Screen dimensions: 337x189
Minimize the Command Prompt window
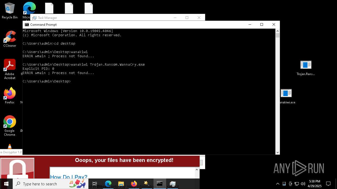250,24
